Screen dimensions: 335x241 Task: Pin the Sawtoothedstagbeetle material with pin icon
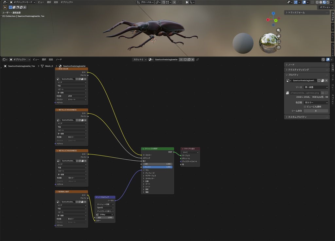click(x=197, y=60)
